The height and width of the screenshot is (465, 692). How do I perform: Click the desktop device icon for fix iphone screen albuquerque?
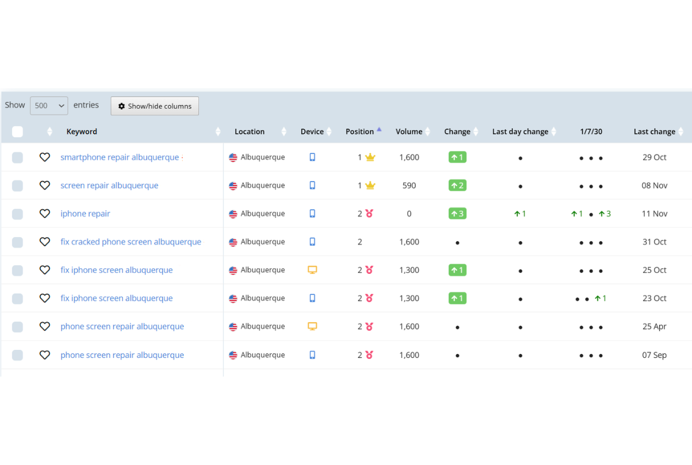[x=312, y=270]
